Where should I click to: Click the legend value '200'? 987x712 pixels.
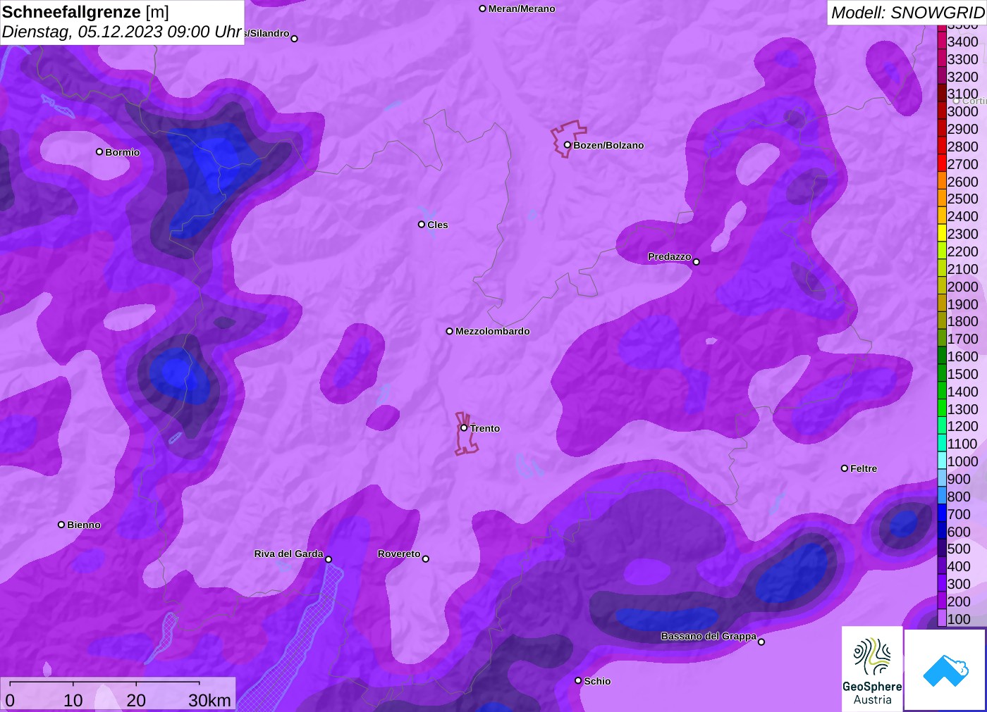(x=959, y=601)
